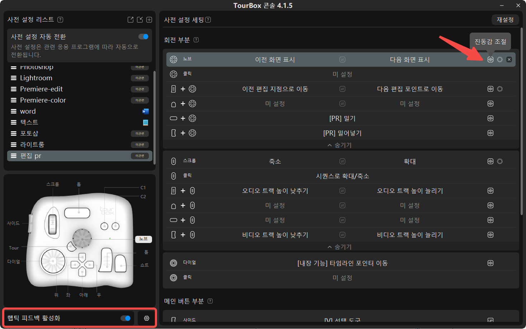Click 이전 편집 지점으로 이동 assignment
526x329 pixels.
[275, 89]
